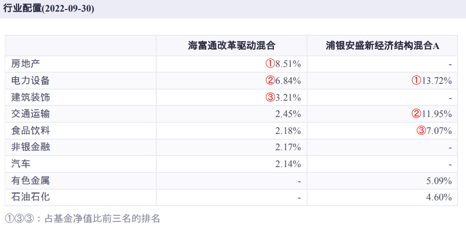Select the 浦银安盛新经济结构混合A column header
Screen dimensions: 466x233
(x=383, y=46)
